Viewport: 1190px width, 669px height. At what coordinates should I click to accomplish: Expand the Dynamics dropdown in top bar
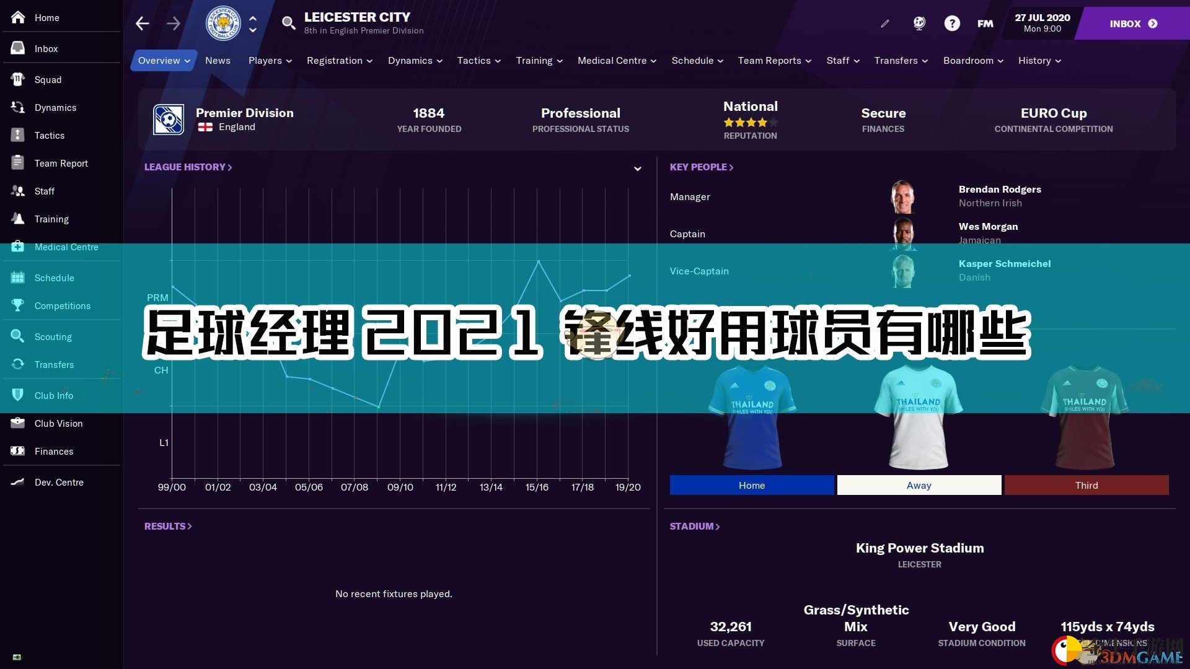pyautogui.click(x=415, y=61)
